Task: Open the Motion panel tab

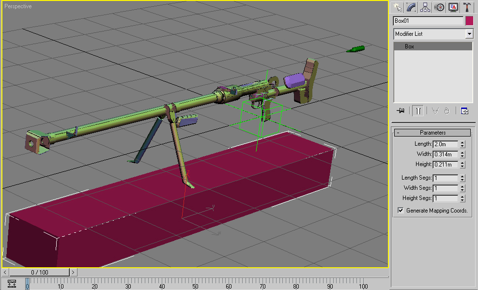Action: (439, 7)
